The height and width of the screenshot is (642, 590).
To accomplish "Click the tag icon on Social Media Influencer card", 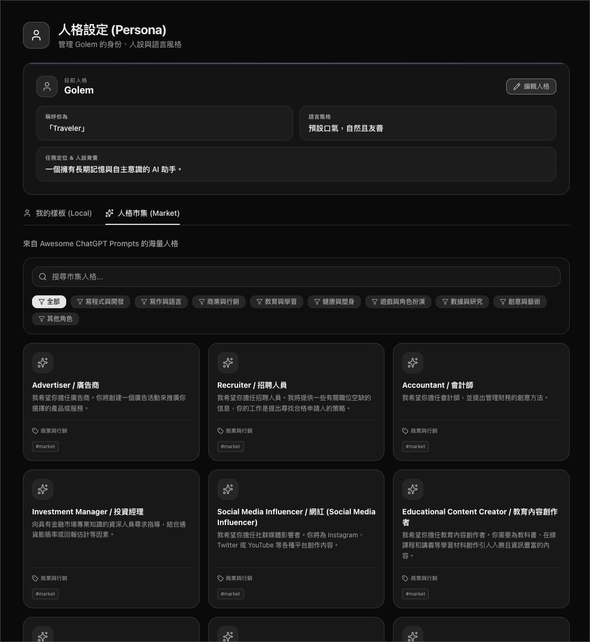I will [221, 578].
